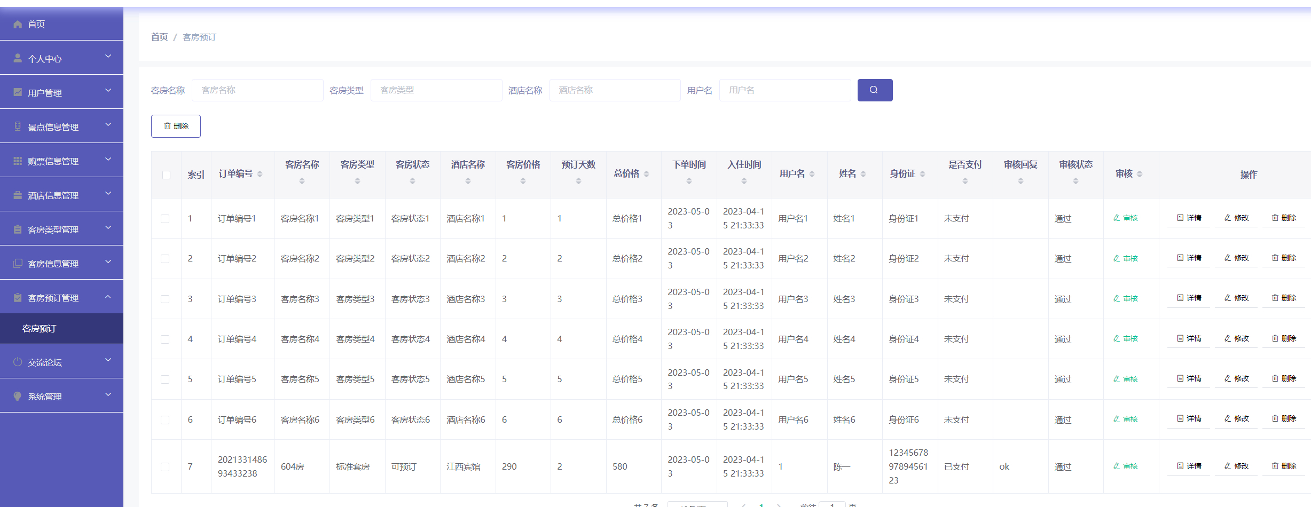Sort by 审核 column arrows

coord(1140,174)
